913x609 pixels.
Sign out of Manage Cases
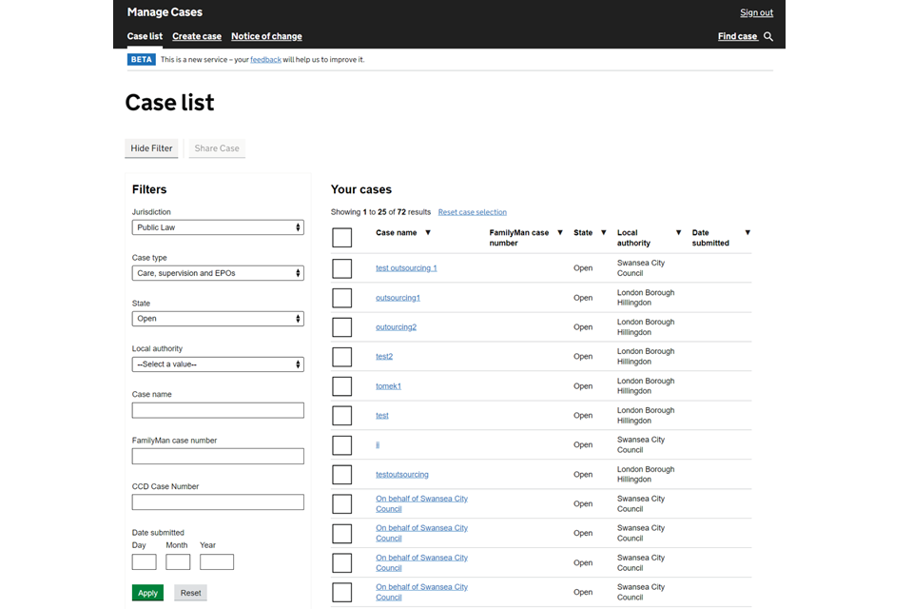756,13
